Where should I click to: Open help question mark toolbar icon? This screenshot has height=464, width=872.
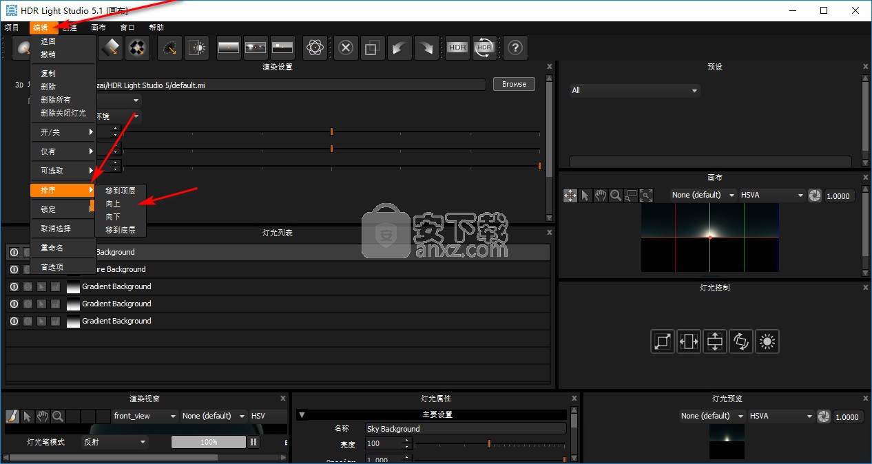(x=515, y=48)
